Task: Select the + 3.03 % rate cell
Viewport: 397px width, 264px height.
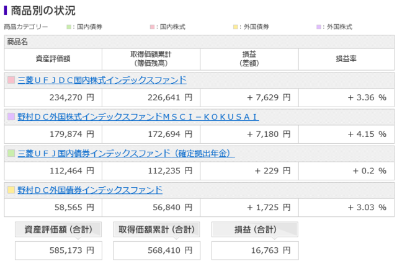Action: [x=346, y=208]
